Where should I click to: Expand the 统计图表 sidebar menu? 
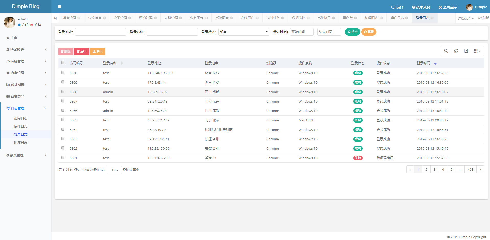26,85
